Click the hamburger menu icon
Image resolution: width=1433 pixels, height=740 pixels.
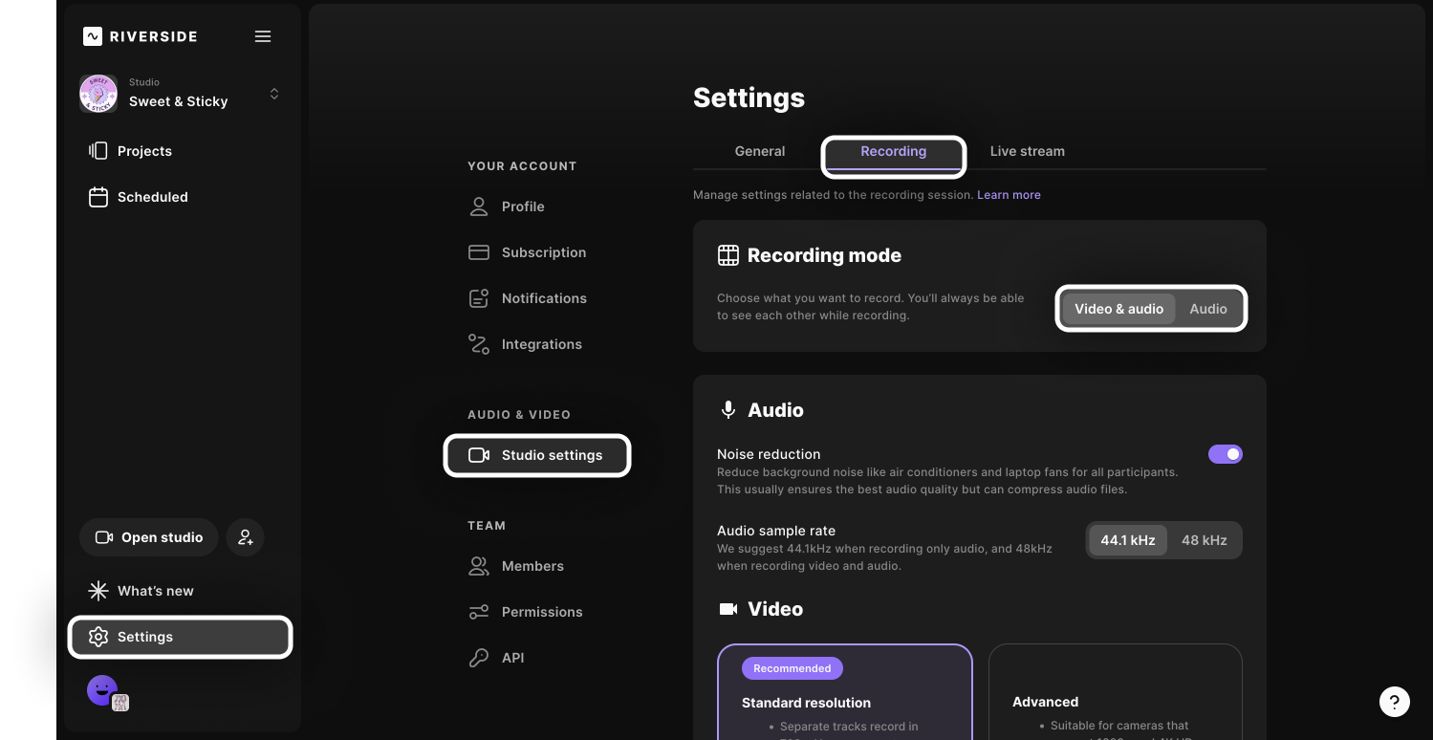pos(263,36)
